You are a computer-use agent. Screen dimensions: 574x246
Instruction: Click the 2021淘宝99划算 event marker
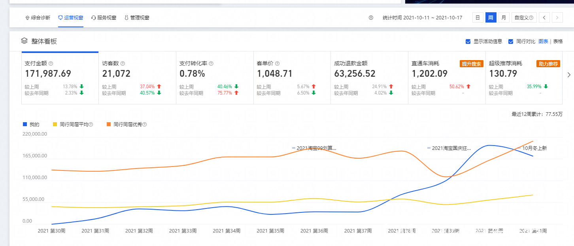point(314,148)
